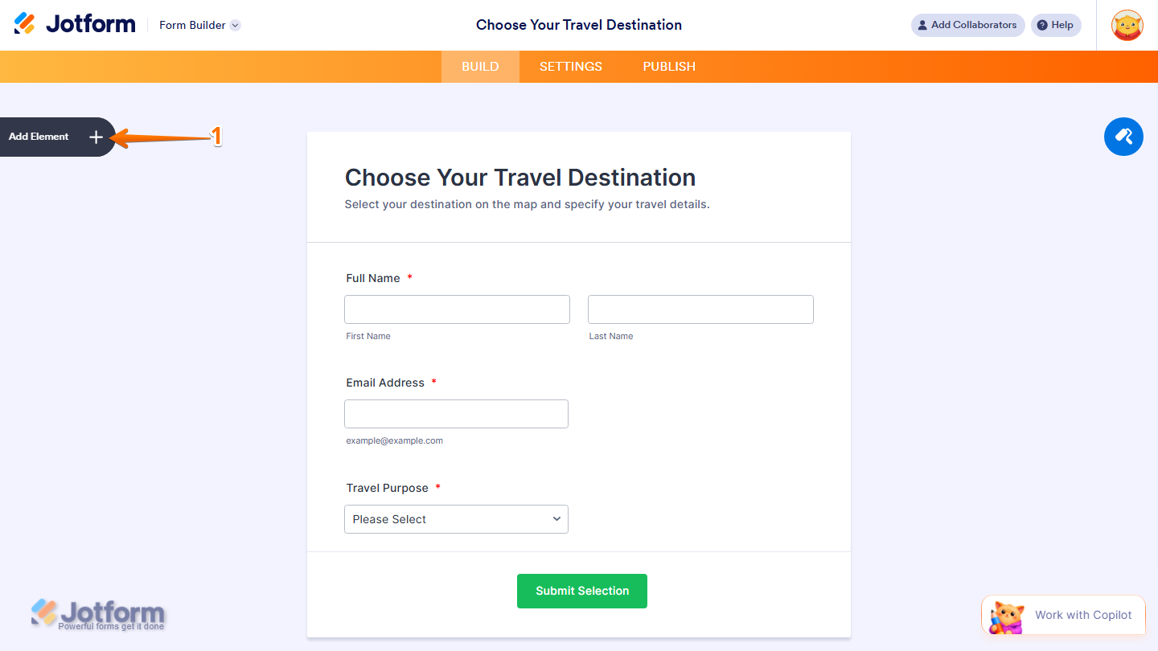This screenshot has height=651, width=1158.
Task: Switch to the PUBLISH tab
Action: [x=668, y=67]
